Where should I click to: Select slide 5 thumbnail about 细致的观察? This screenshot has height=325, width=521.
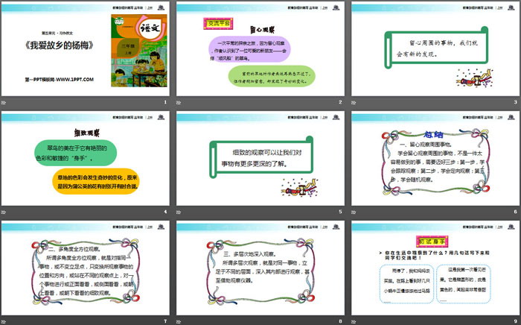coord(260,158)
